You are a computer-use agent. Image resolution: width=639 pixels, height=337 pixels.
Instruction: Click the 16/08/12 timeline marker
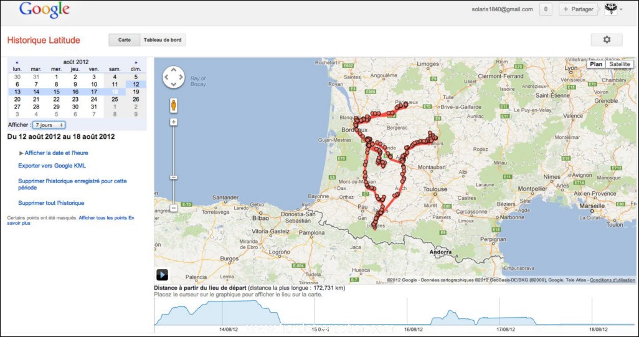[x=414, y=329]
